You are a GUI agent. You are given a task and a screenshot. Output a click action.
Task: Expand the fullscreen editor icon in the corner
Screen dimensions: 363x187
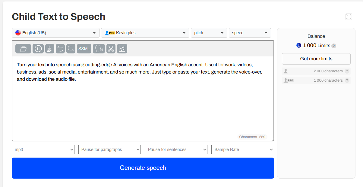point(349,17)
